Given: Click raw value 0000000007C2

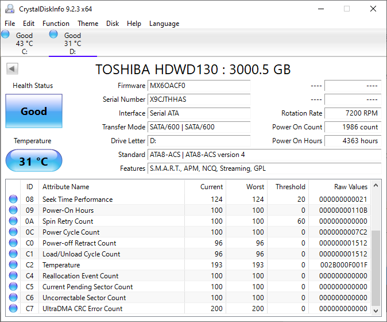Looking at the screenshot, I should coord(343,232).
